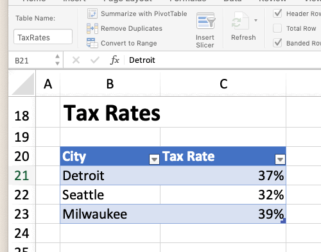Select column A header
Viewport: 321px width, 252px height.
point(48,84)
